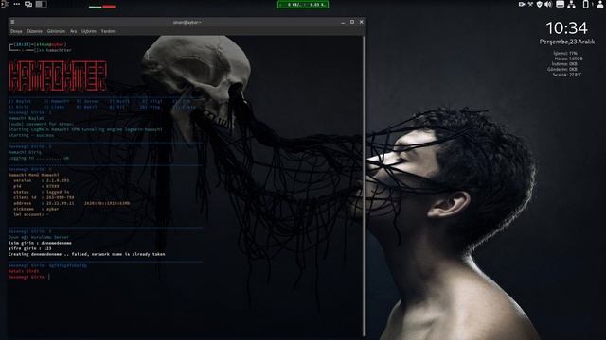Screen dimensions: 606x340
Task: Open the Dosya menu
Action: 16,31
